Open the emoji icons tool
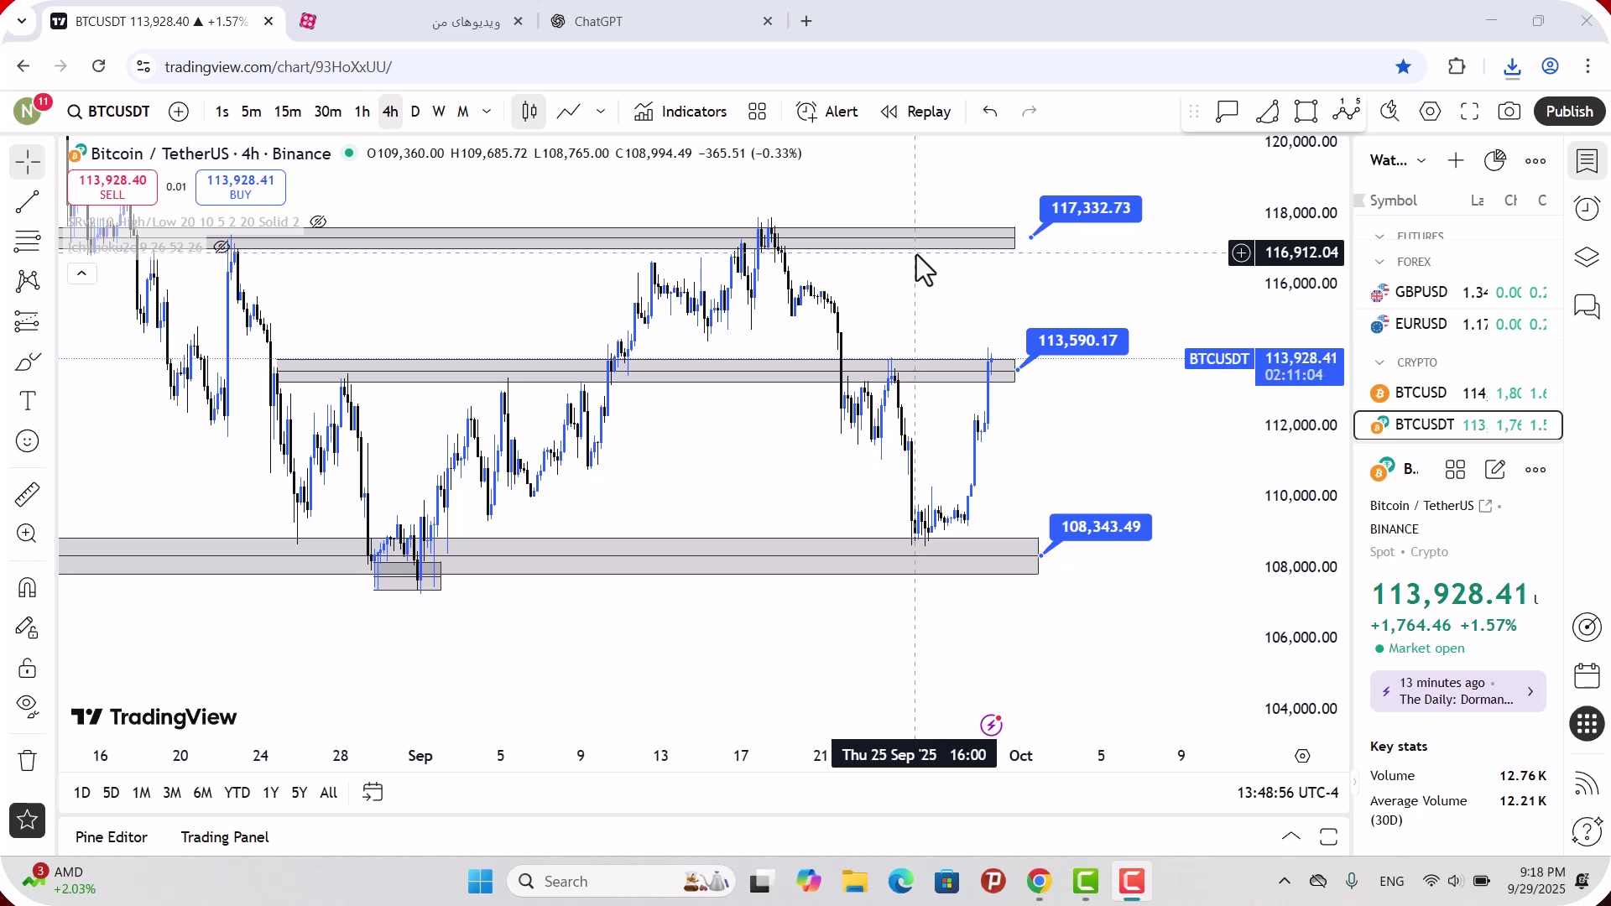 [28, 441]
